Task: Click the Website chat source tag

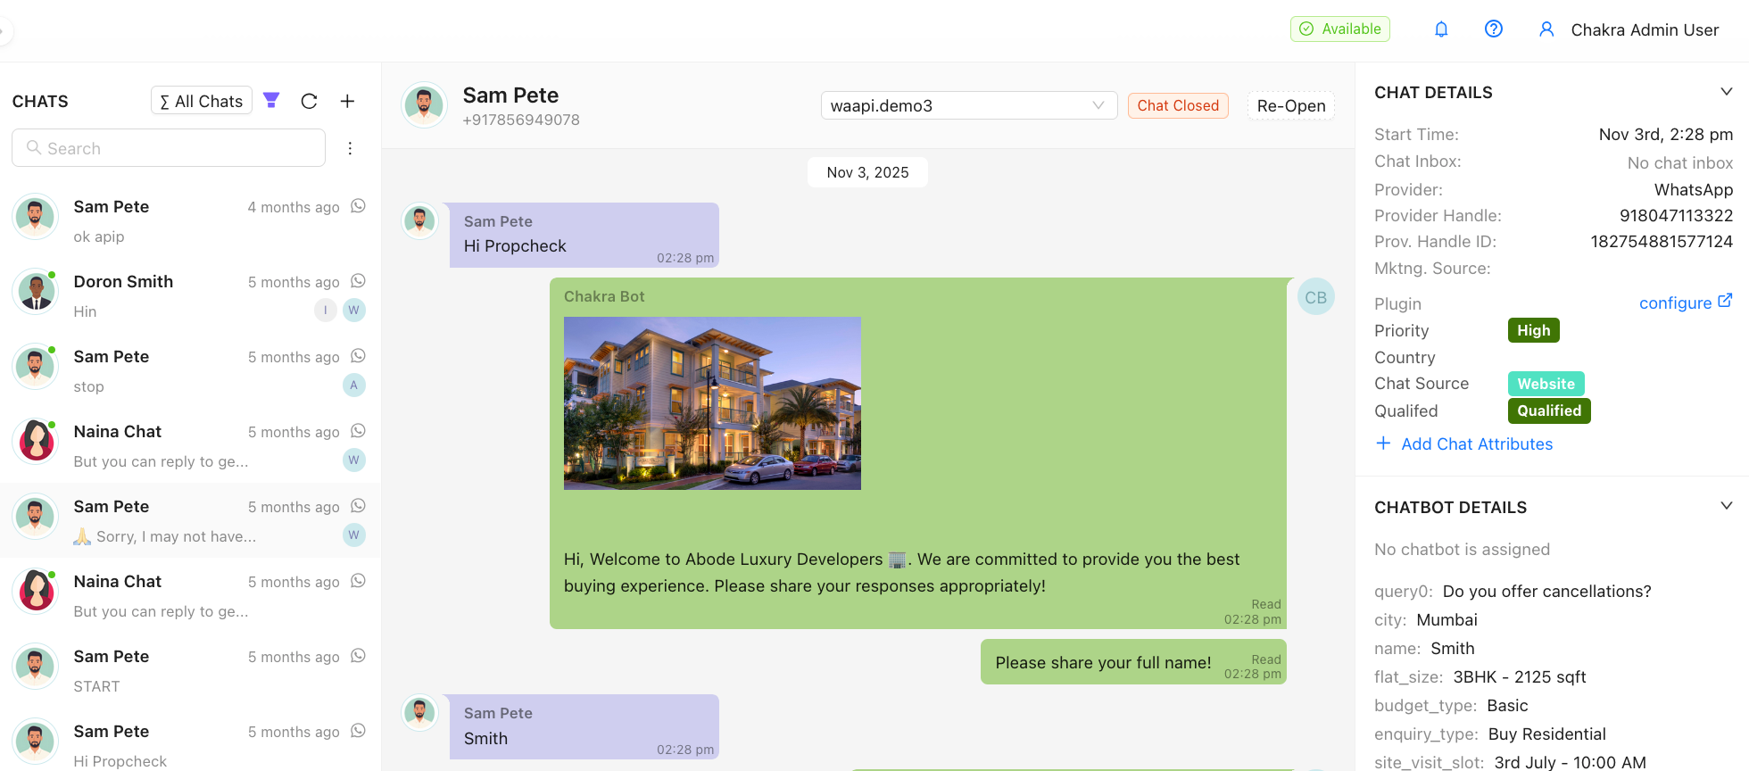Action: point(1546,384)
